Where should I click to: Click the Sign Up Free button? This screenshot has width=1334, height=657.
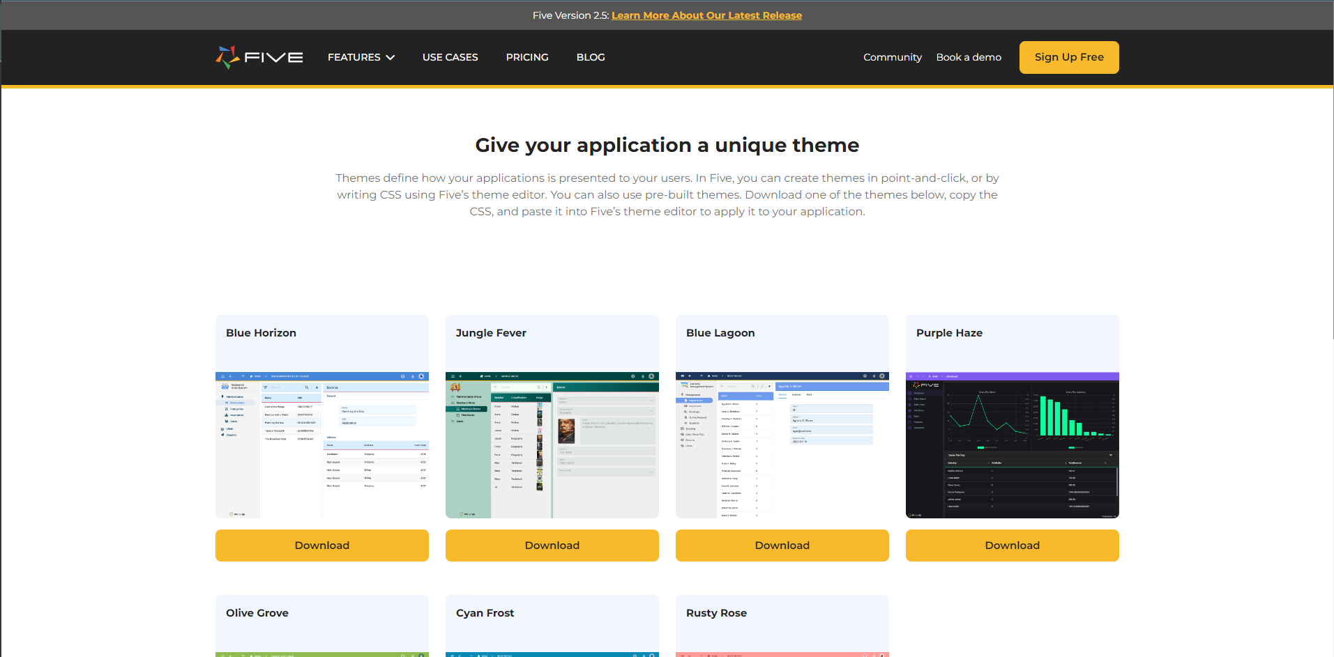point(1068,57)
